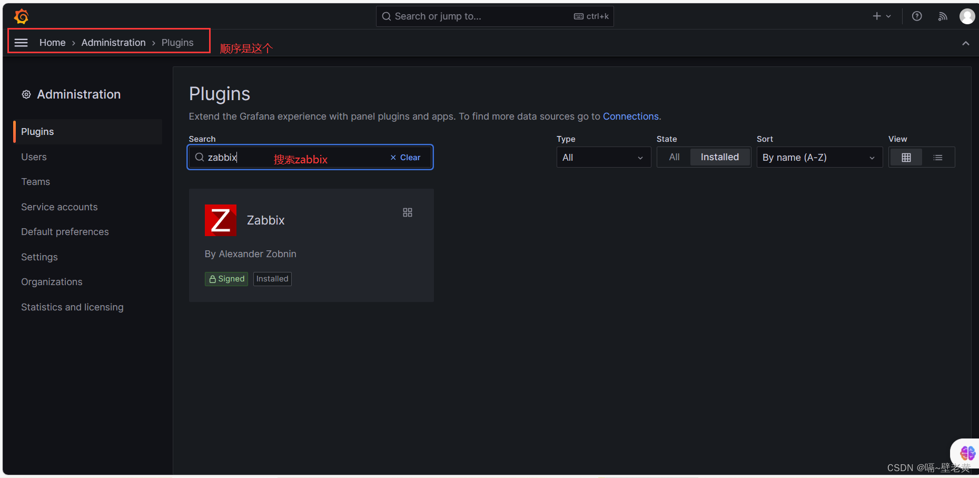Click the Signed badge
Viewport: 979px width, 478px height.
click(x=226, y=279)
